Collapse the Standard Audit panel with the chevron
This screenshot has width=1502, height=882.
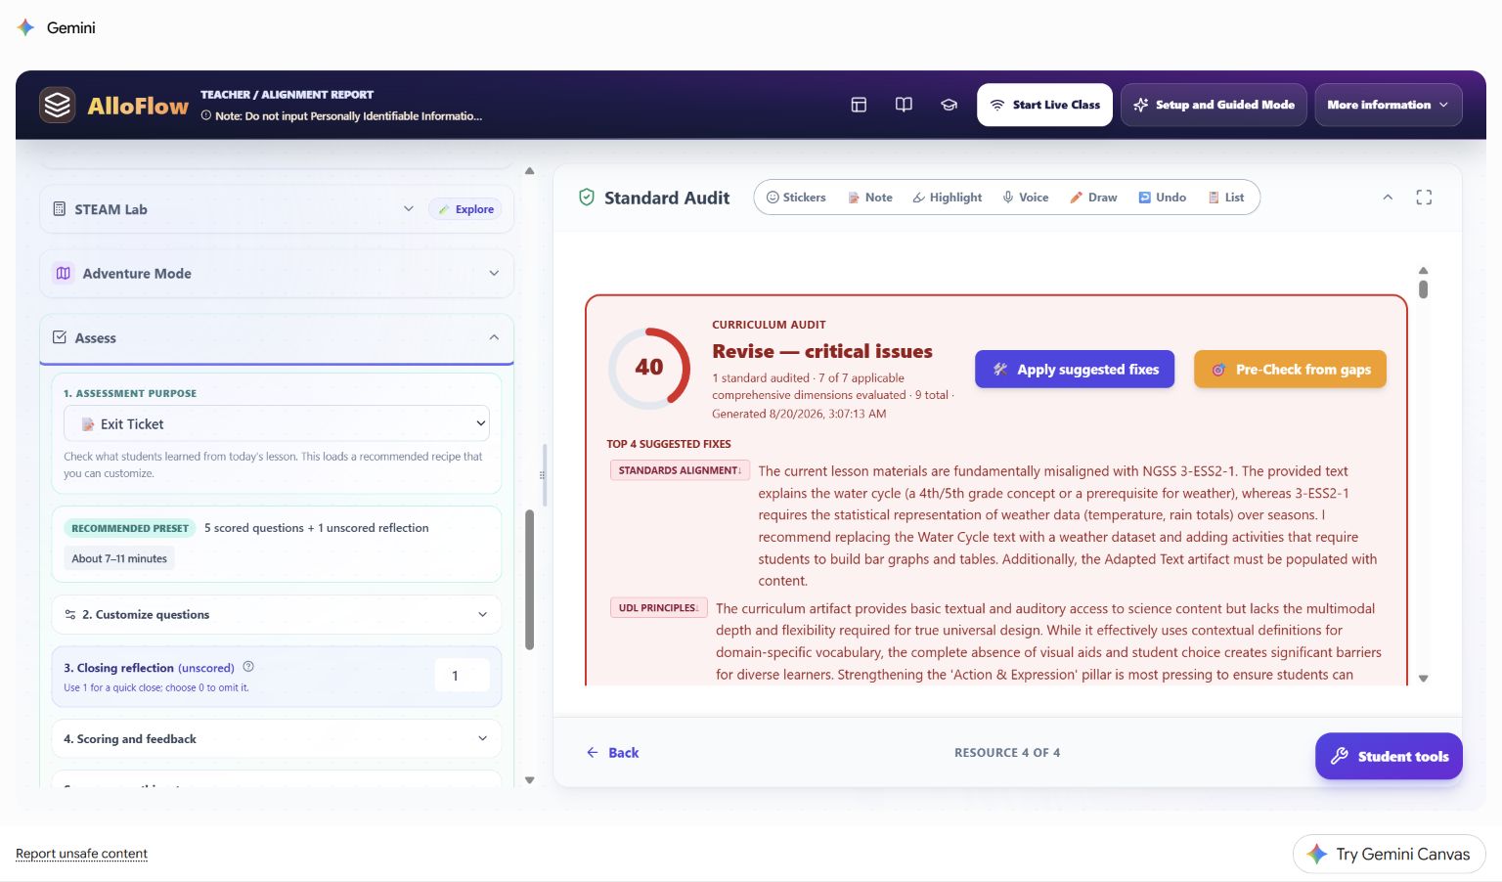pos(1388,198)
